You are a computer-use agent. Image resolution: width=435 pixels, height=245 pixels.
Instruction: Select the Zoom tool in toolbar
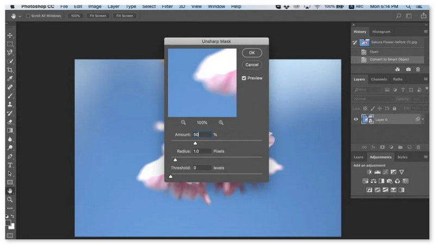coord(10,199)
